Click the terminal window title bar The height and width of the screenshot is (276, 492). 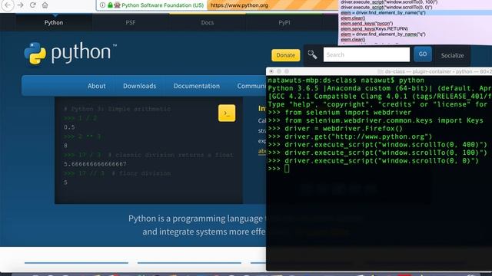[379, 71]
